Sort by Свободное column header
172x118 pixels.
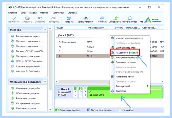pos(149,28)
